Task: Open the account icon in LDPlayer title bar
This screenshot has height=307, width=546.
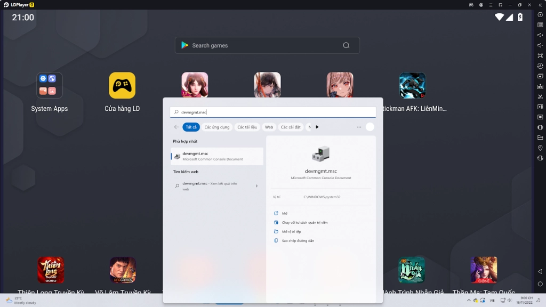Action: coord(481,5)
